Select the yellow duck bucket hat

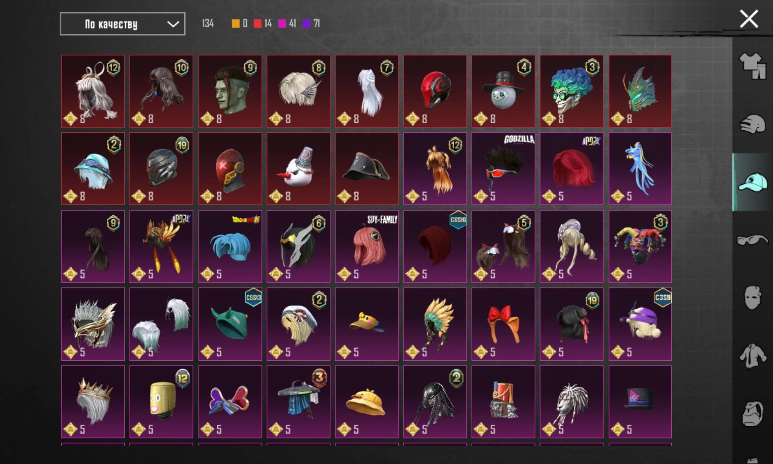(x=367, y=402)
